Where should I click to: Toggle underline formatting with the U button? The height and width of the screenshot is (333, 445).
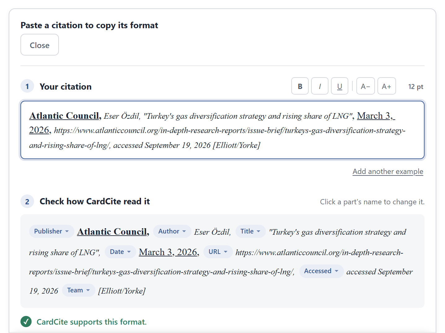(339, 86)
